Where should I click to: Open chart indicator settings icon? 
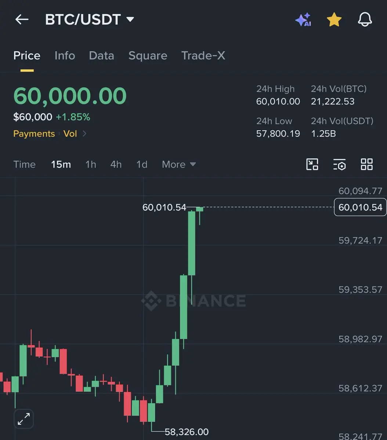(340, 165)
